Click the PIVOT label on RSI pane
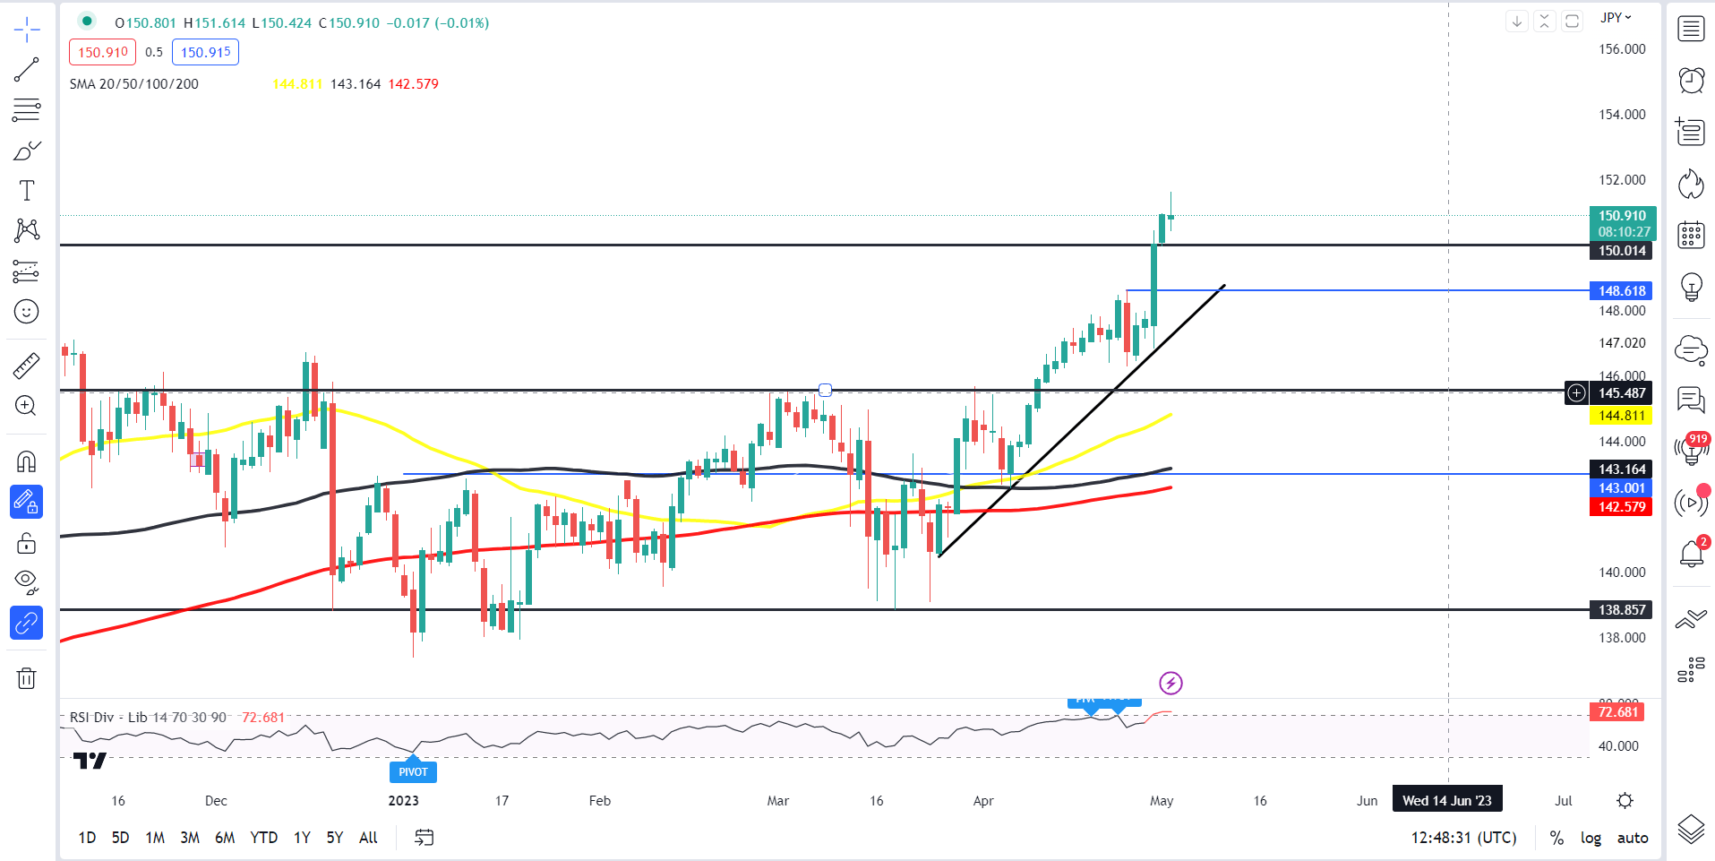Viewport: 1715px width, 861px height. coord(413,771)
